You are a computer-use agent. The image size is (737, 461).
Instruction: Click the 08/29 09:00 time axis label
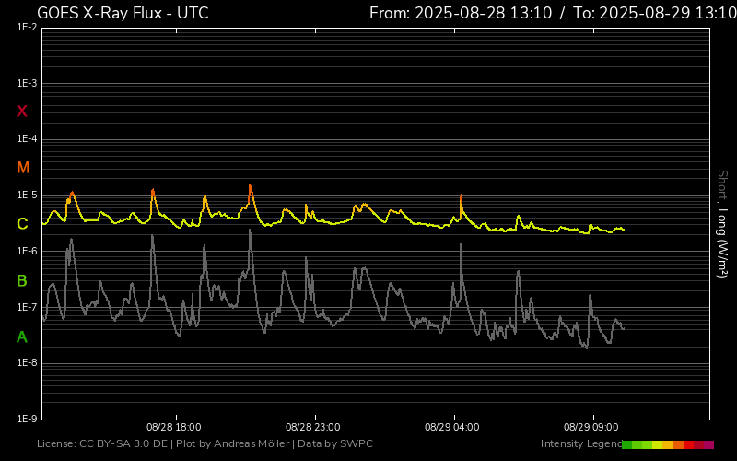pyautogui.click(x=591, y=428)
